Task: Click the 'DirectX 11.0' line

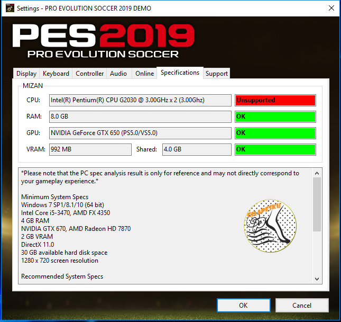Action: pos(38,245)
